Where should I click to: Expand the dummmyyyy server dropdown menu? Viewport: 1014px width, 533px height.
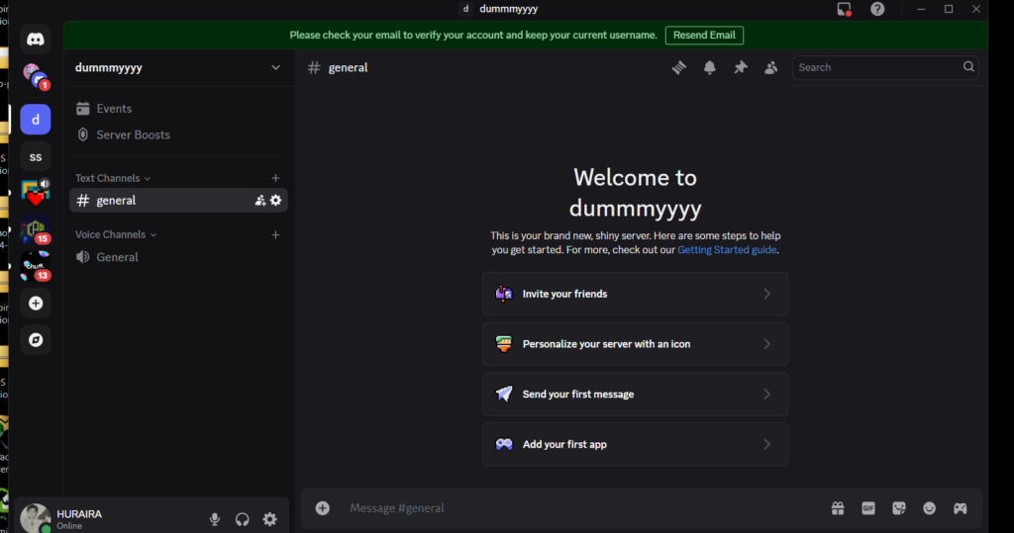[275, 67]
